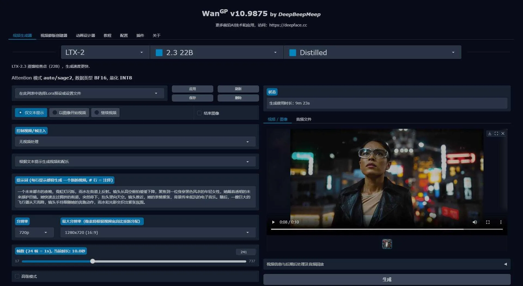Switch to the 音频文件 tab

coord(303,119)
